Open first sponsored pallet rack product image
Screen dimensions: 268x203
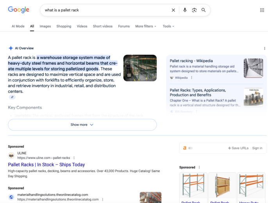coord(193,185)
